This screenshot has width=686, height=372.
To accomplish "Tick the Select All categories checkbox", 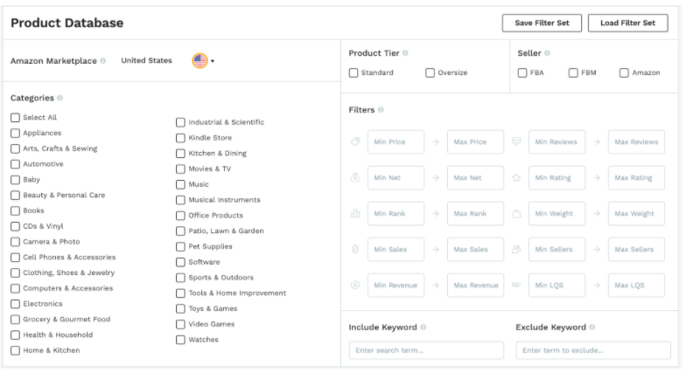I will click(x=16, y=118).
